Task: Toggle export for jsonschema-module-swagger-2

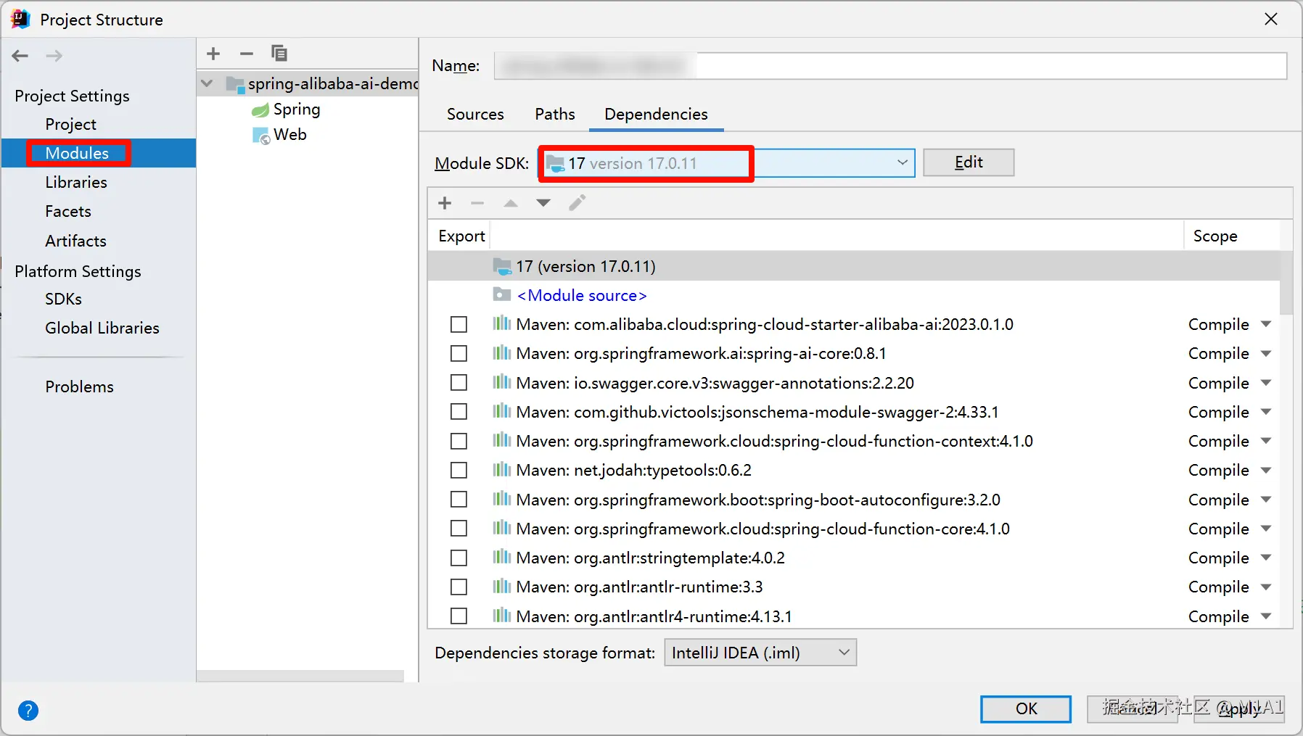Action: point(459,411)
